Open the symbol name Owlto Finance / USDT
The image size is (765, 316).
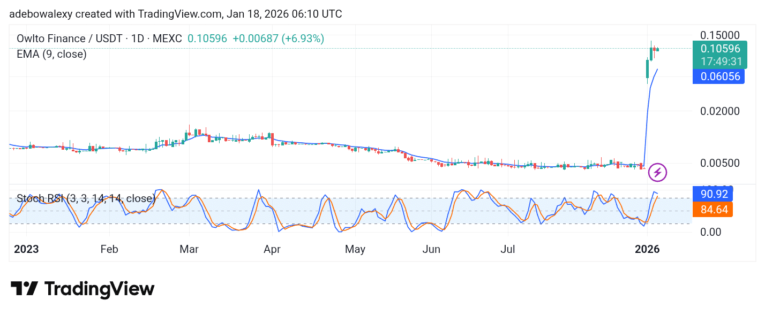click(x=70, y=38)
